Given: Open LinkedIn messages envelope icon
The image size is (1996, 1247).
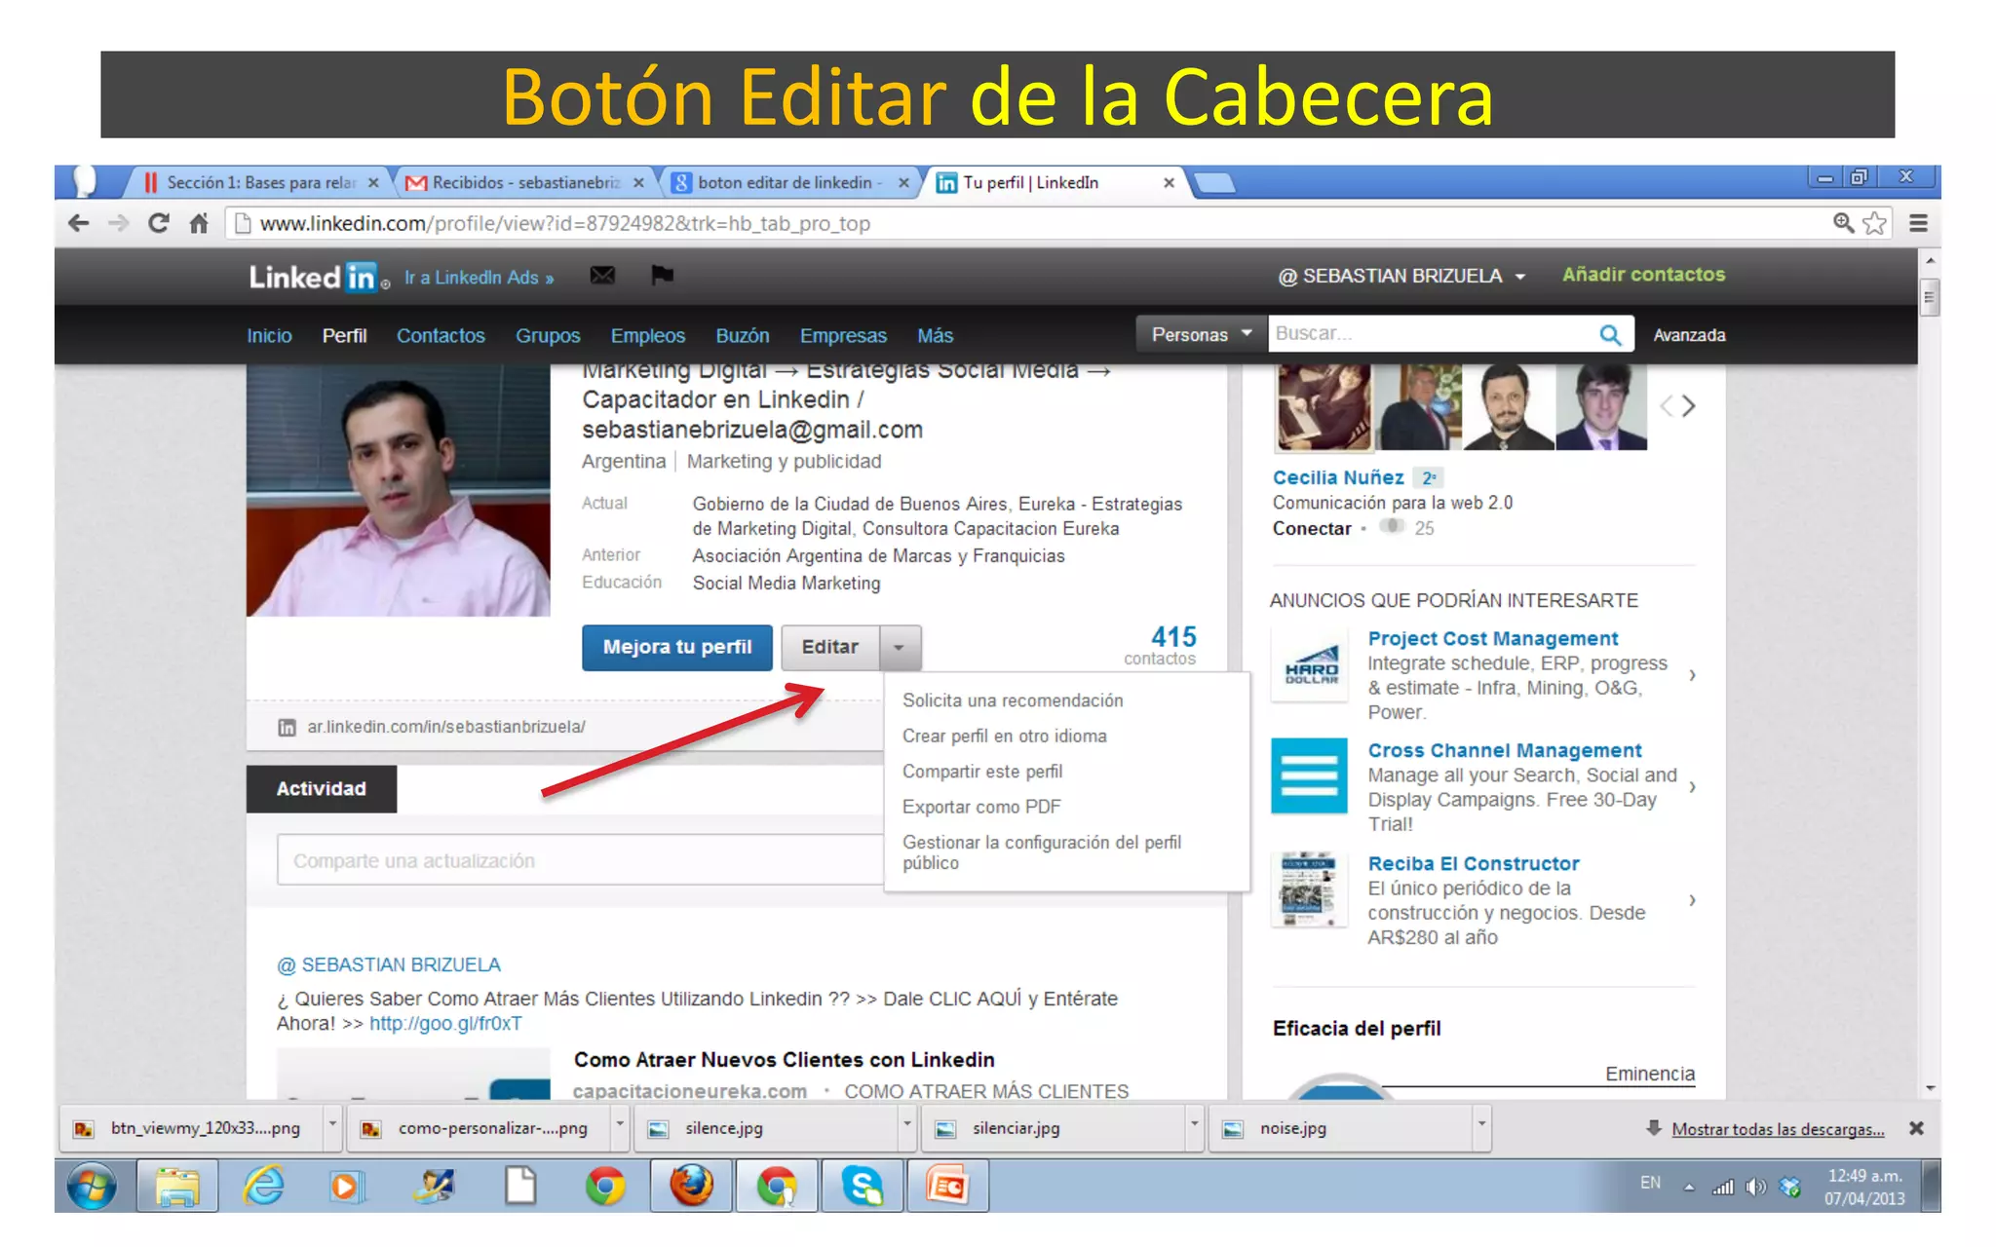Looking at the screenshot, I should coord(602,276).
